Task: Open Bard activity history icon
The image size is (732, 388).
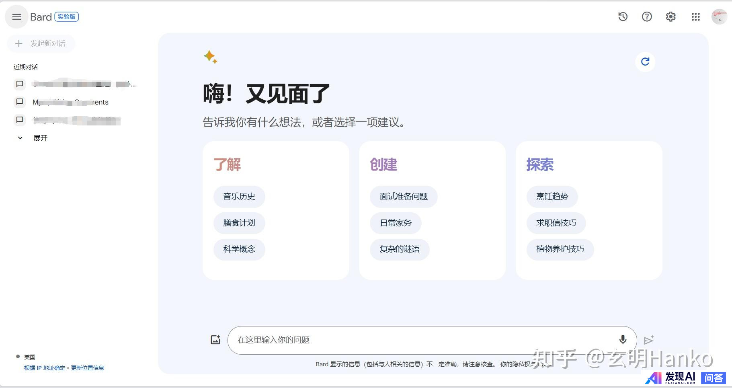Action: pyautogui.click(x=623, y=16)
